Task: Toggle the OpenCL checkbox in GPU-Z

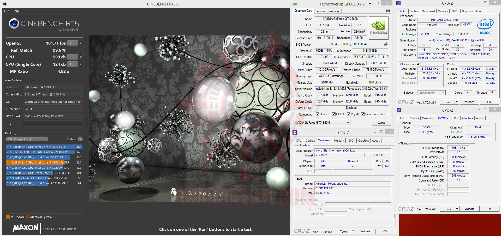Action: 317,114
